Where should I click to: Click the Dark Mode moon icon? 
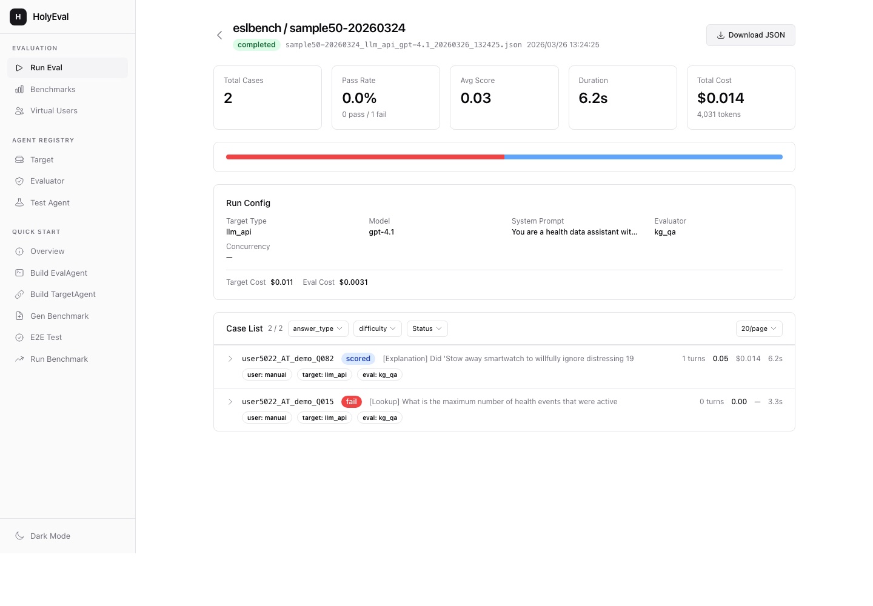[x=19, y=536]
